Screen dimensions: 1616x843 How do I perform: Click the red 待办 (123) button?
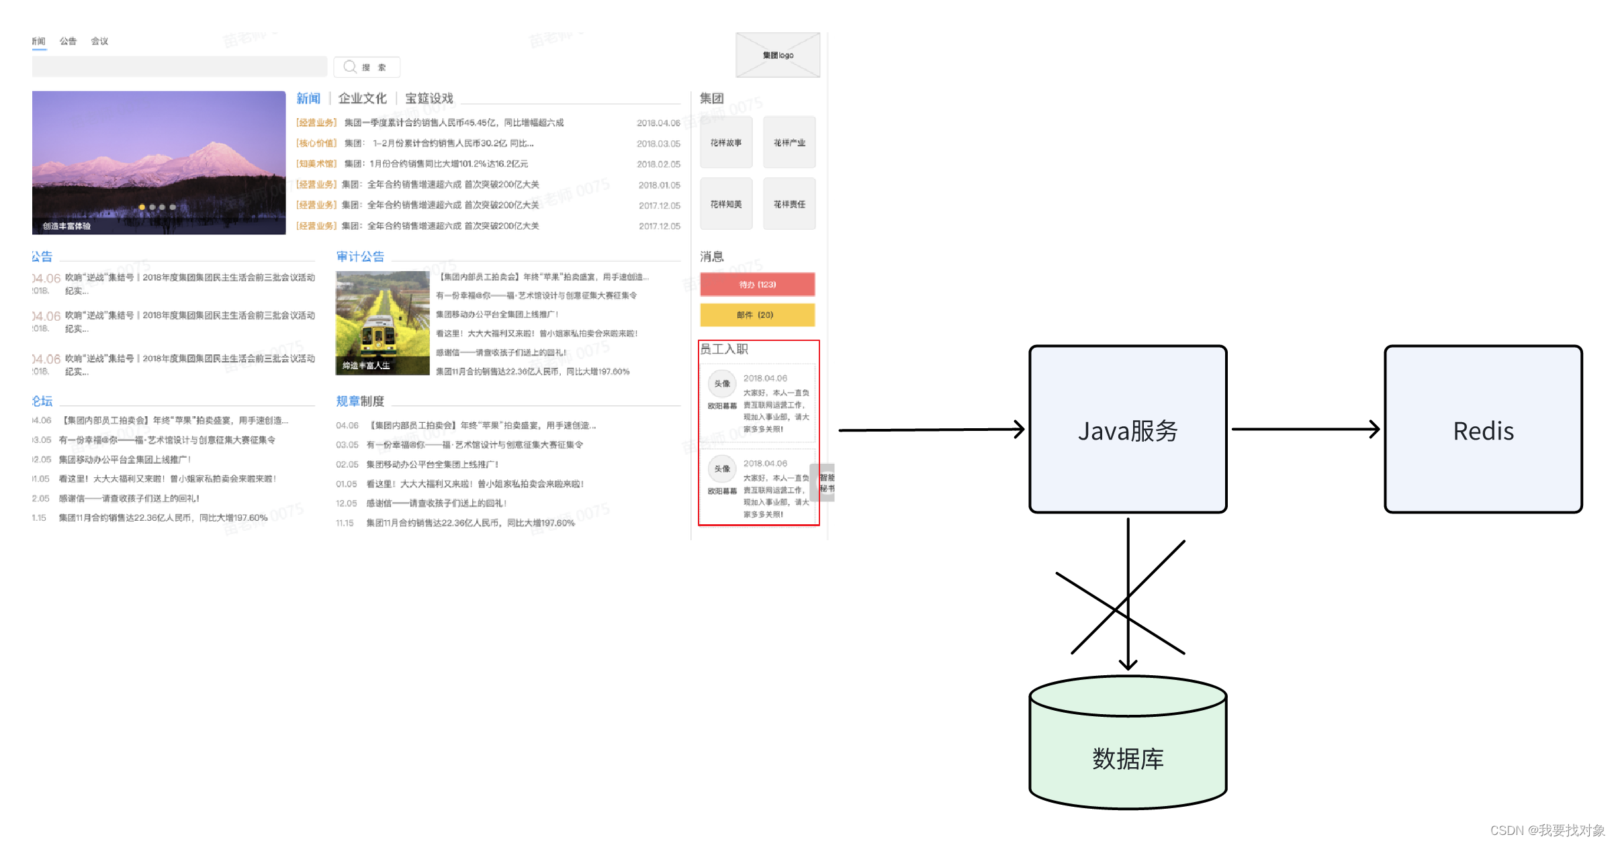point(758,285)
